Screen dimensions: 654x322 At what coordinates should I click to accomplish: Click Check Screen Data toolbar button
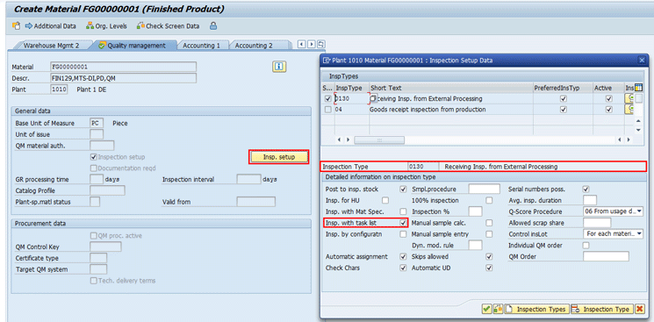pyautogui.click(x=168, y=25)
